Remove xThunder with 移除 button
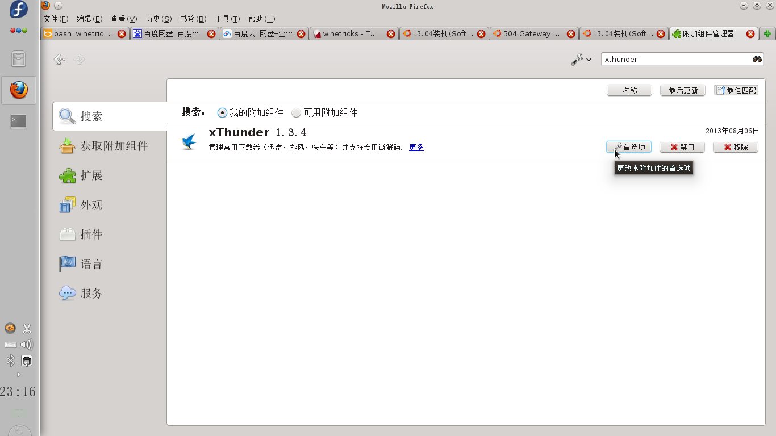This screenshot has width=776, height=436. pos(736,147)
